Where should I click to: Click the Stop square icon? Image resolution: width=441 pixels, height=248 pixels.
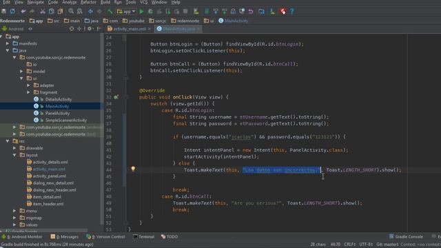click(x=185, y=11)
